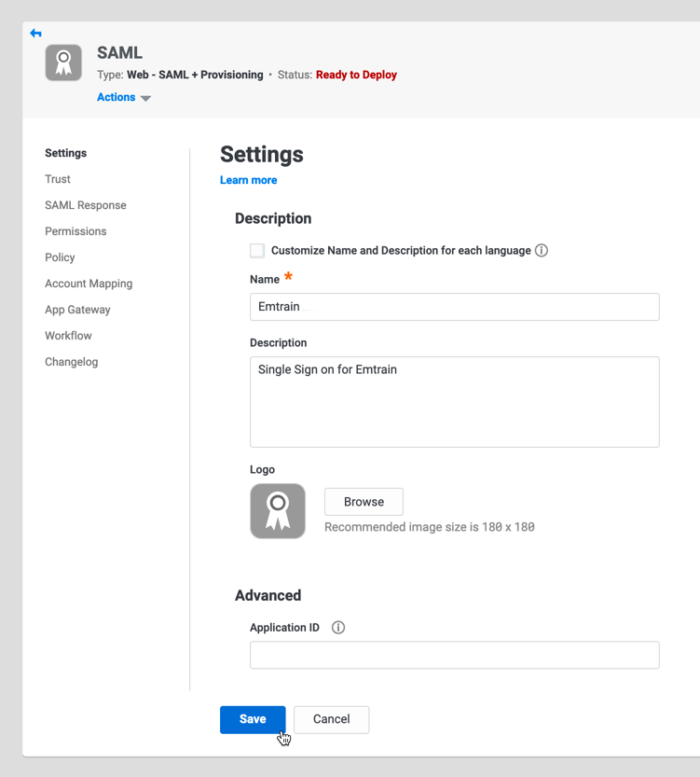View the Changelog section

[x=71, y=362]
